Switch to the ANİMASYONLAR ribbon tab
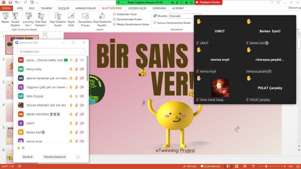 pos(85,8)
